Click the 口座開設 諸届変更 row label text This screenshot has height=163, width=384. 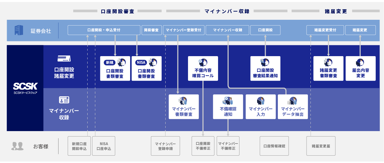(x=64, y=73)
